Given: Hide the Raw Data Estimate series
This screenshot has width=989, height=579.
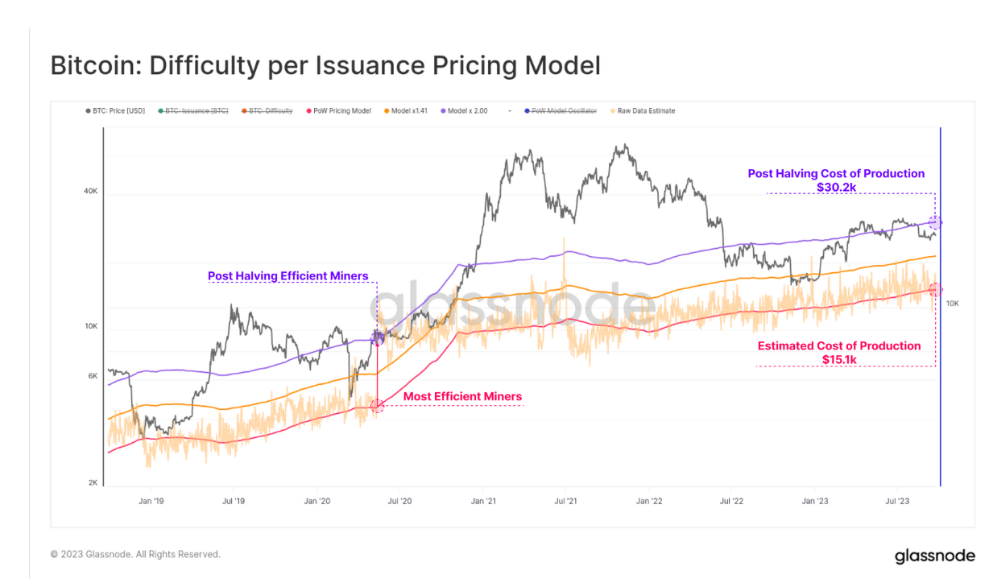Looking at the screenshot, I should click(x=646, y=111).
